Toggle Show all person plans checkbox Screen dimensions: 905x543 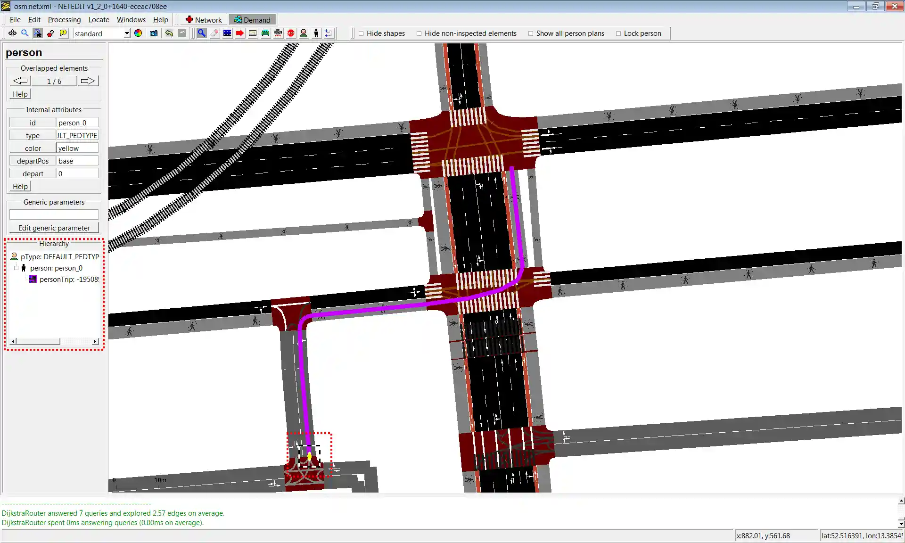(x=531, y=33)
